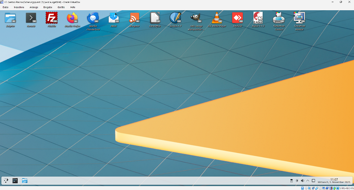
Task: Start Mozilla Thunderbird from desktop
Action: click(93, 18)
